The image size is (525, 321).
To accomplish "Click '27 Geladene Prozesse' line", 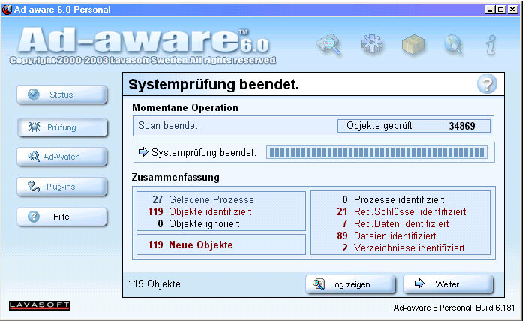I will [203, 199].
